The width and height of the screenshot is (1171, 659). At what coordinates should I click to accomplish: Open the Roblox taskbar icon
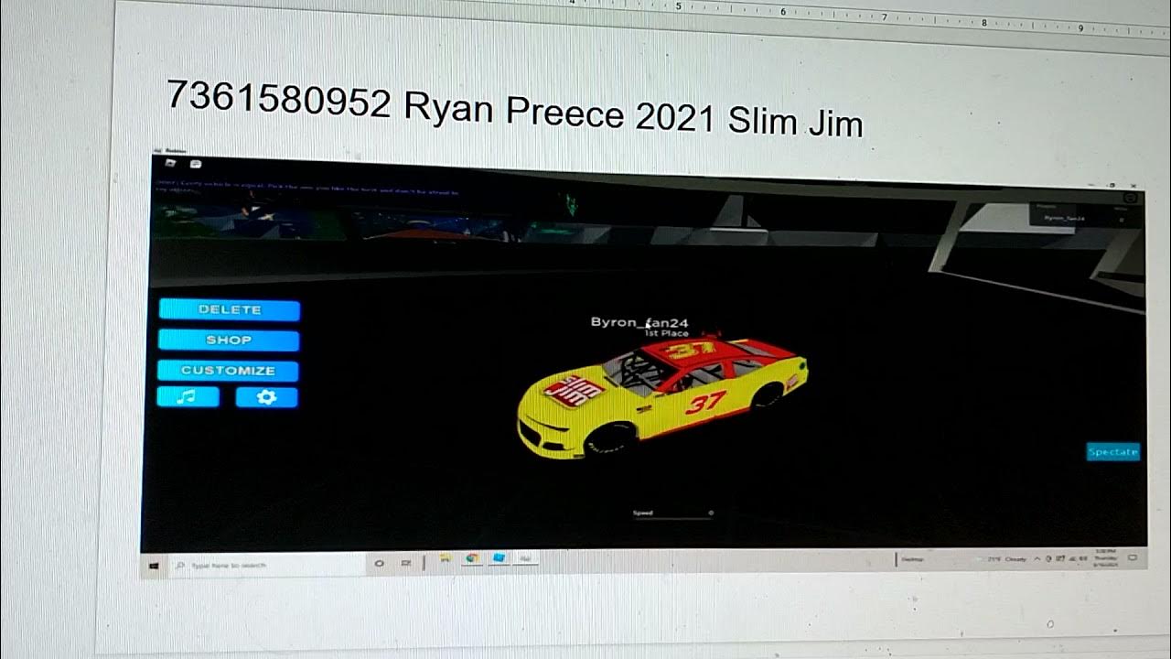[527, 558]
